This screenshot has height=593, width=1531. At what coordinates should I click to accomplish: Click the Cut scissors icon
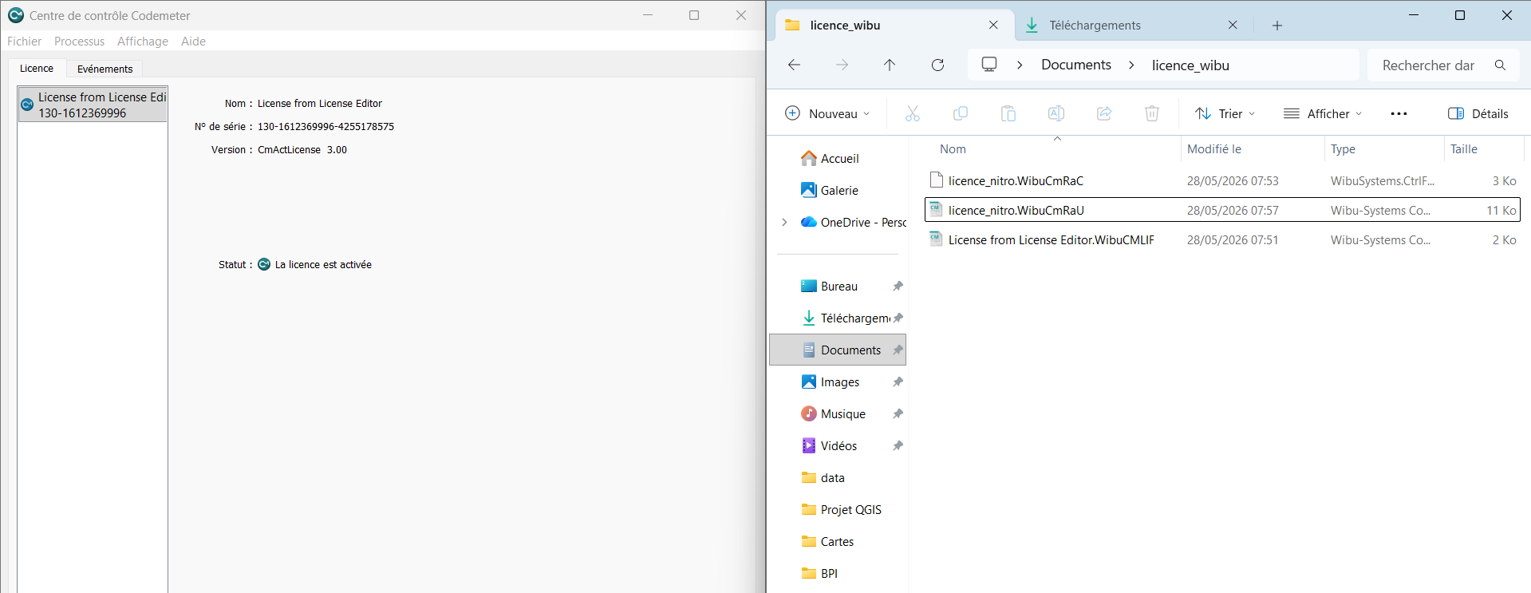click(x=913, y=113)
